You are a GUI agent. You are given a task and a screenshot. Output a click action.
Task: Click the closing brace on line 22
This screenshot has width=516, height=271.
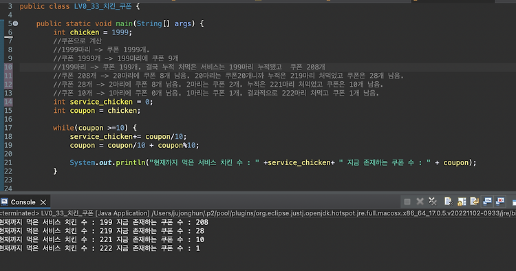tap(55, 171)
